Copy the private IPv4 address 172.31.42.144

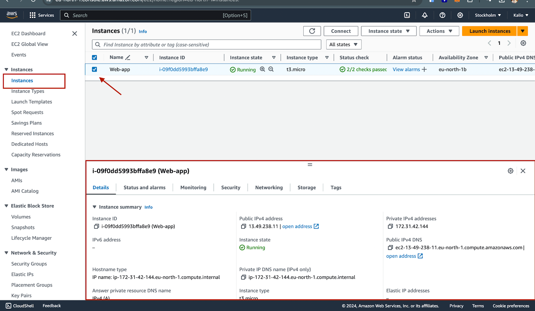point(390,226)
